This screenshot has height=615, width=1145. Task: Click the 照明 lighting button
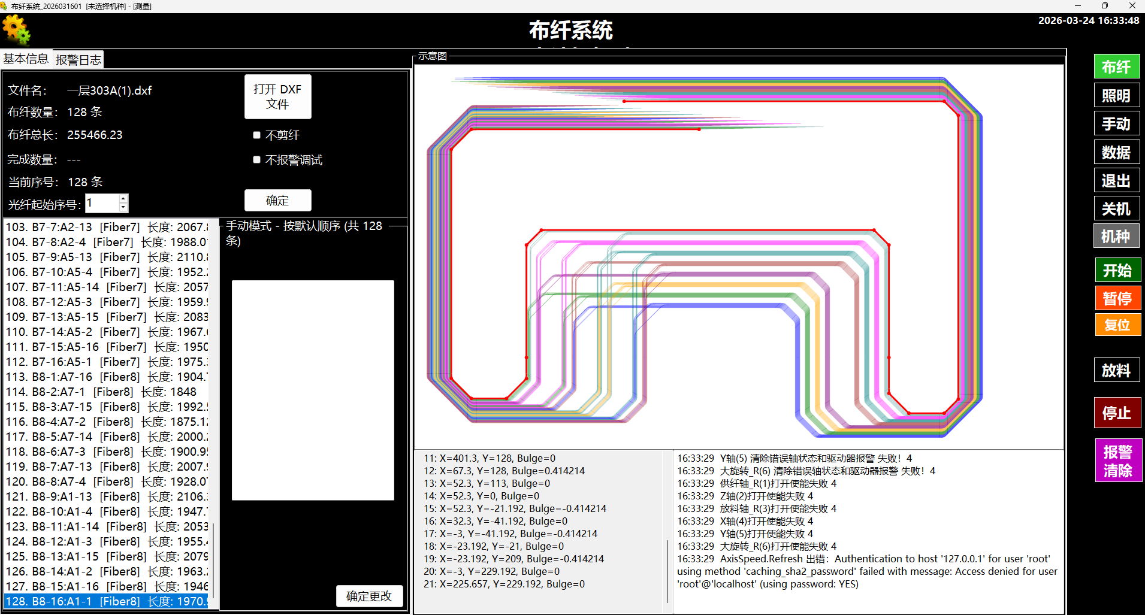pos(1116,95)
